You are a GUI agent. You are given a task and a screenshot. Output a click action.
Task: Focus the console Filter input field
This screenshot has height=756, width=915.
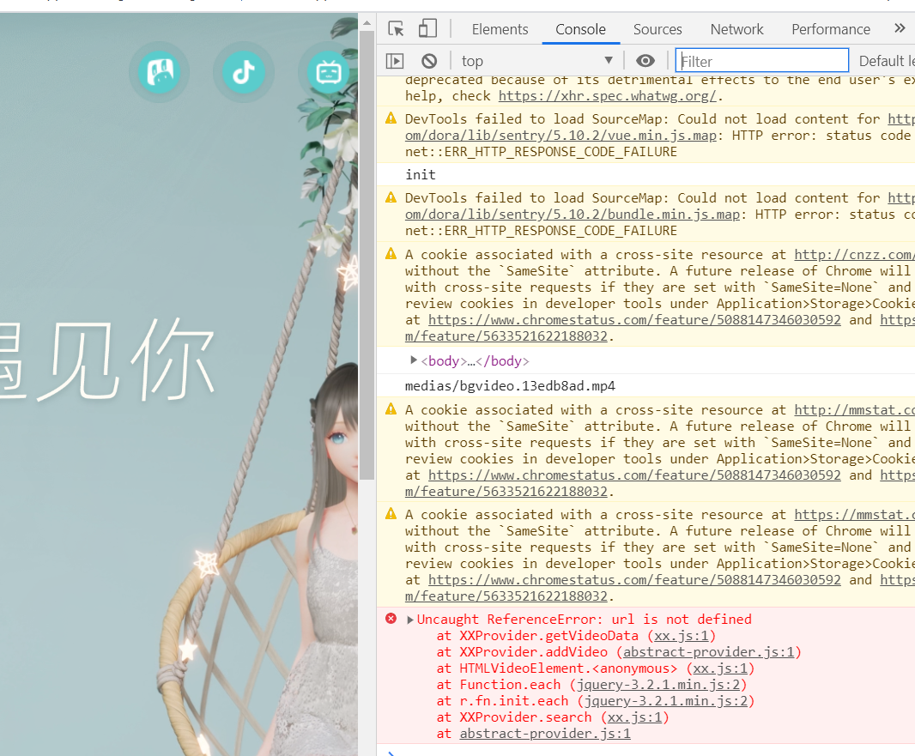click(761, 61)
